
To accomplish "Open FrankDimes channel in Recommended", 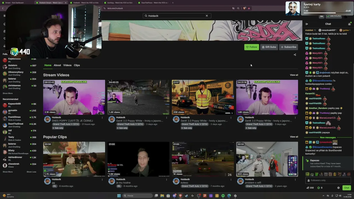I will [x=19, y=118].
